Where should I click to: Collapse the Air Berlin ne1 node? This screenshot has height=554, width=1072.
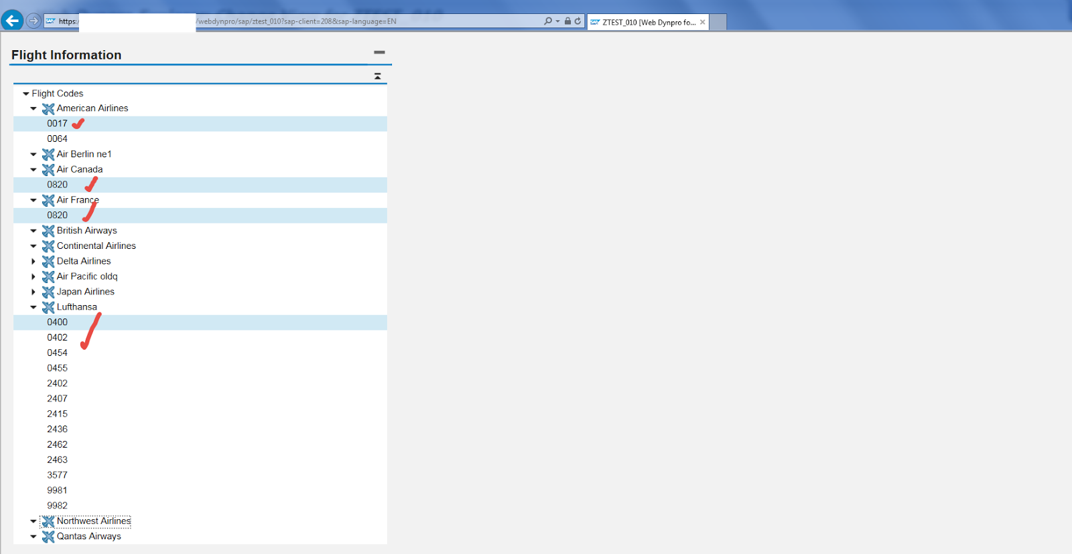point(33,155)
